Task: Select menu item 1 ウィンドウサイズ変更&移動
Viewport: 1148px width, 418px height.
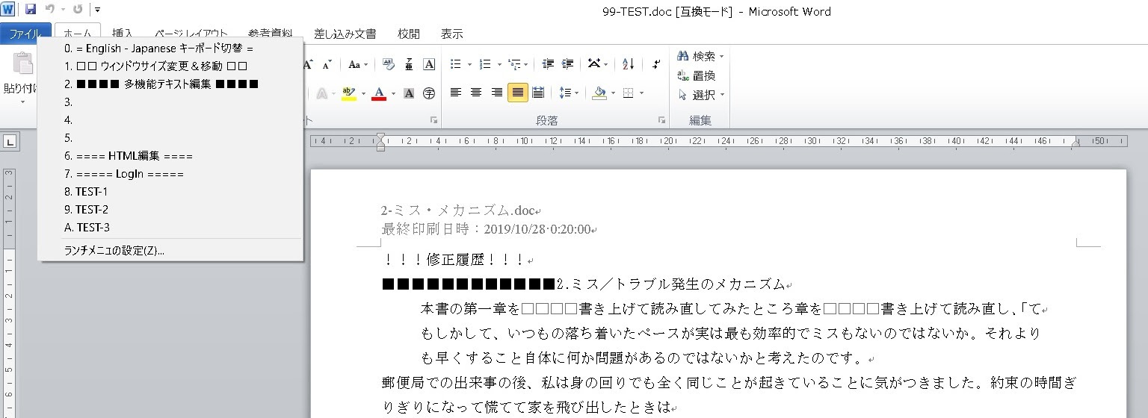Action: point(170,66)
